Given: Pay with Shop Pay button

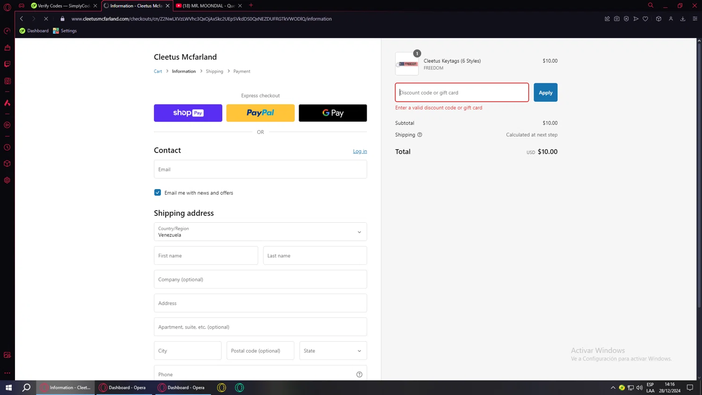Looking at the screenshot, I should [x=188, y=113].
